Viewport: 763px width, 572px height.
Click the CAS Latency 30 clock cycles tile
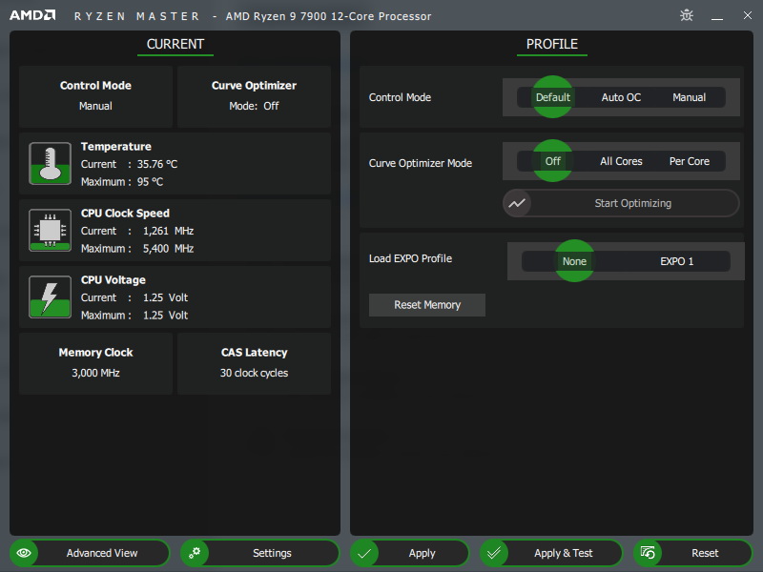[254, 363]
